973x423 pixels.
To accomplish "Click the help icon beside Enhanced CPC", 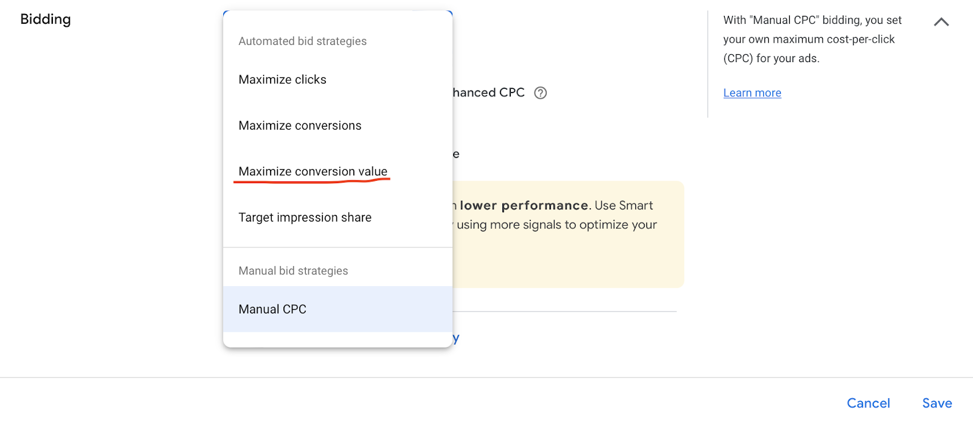I will tap(540, 93).
